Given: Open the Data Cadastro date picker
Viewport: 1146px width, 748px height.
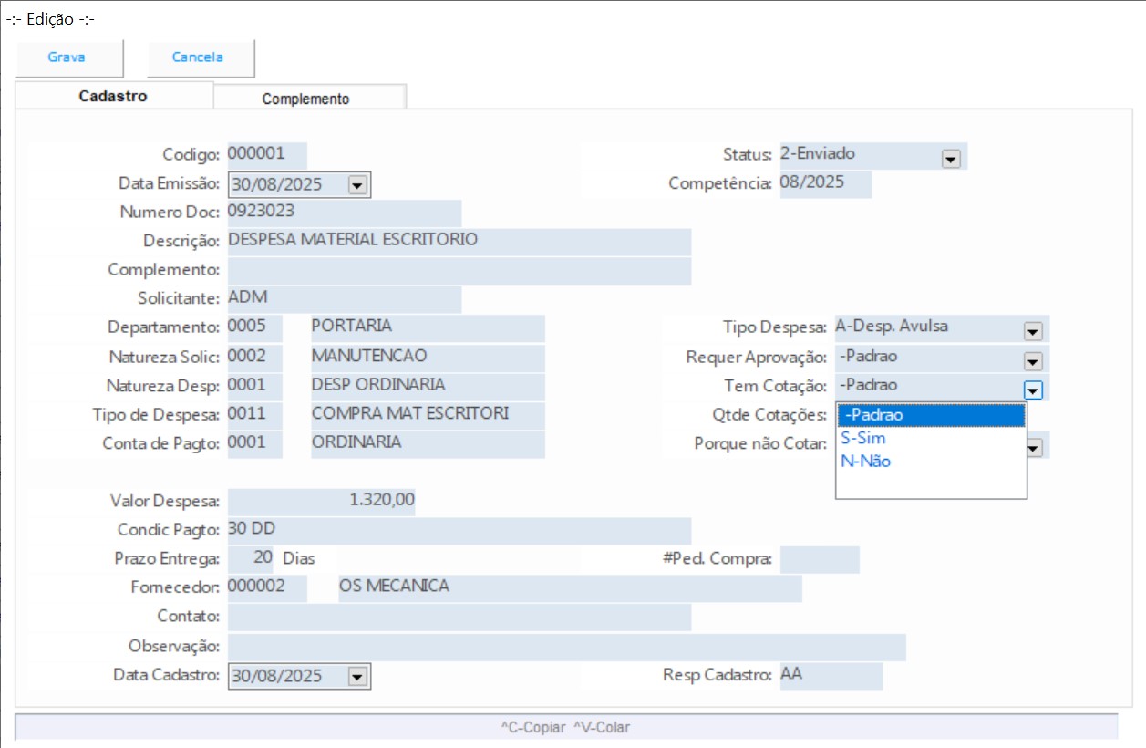Looking at the screenshot, I should [356, 677].
